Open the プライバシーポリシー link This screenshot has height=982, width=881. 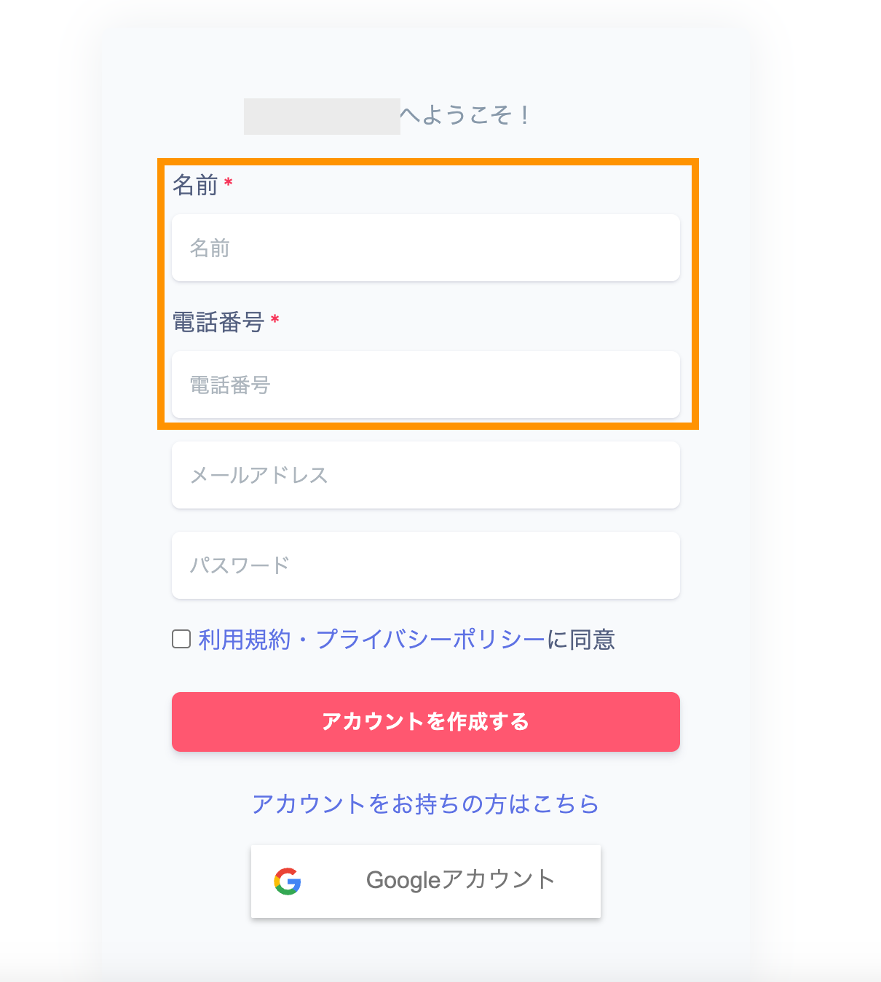tap(430, 640)
